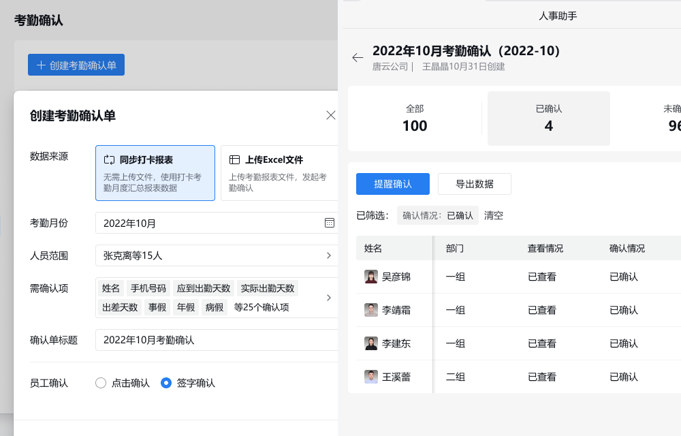Switch to the 全部 100 tab
The height and width of the screenshot is (436, 681).
415,119
